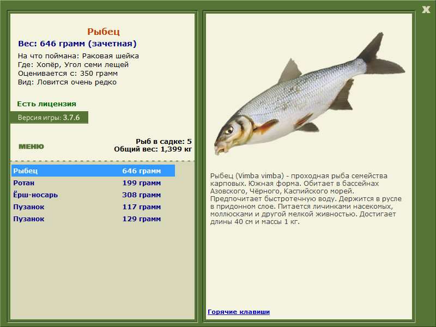The image size is (436, 327).
Task: Click the Общий вес: 1,399 кг total
Action: 153,149
